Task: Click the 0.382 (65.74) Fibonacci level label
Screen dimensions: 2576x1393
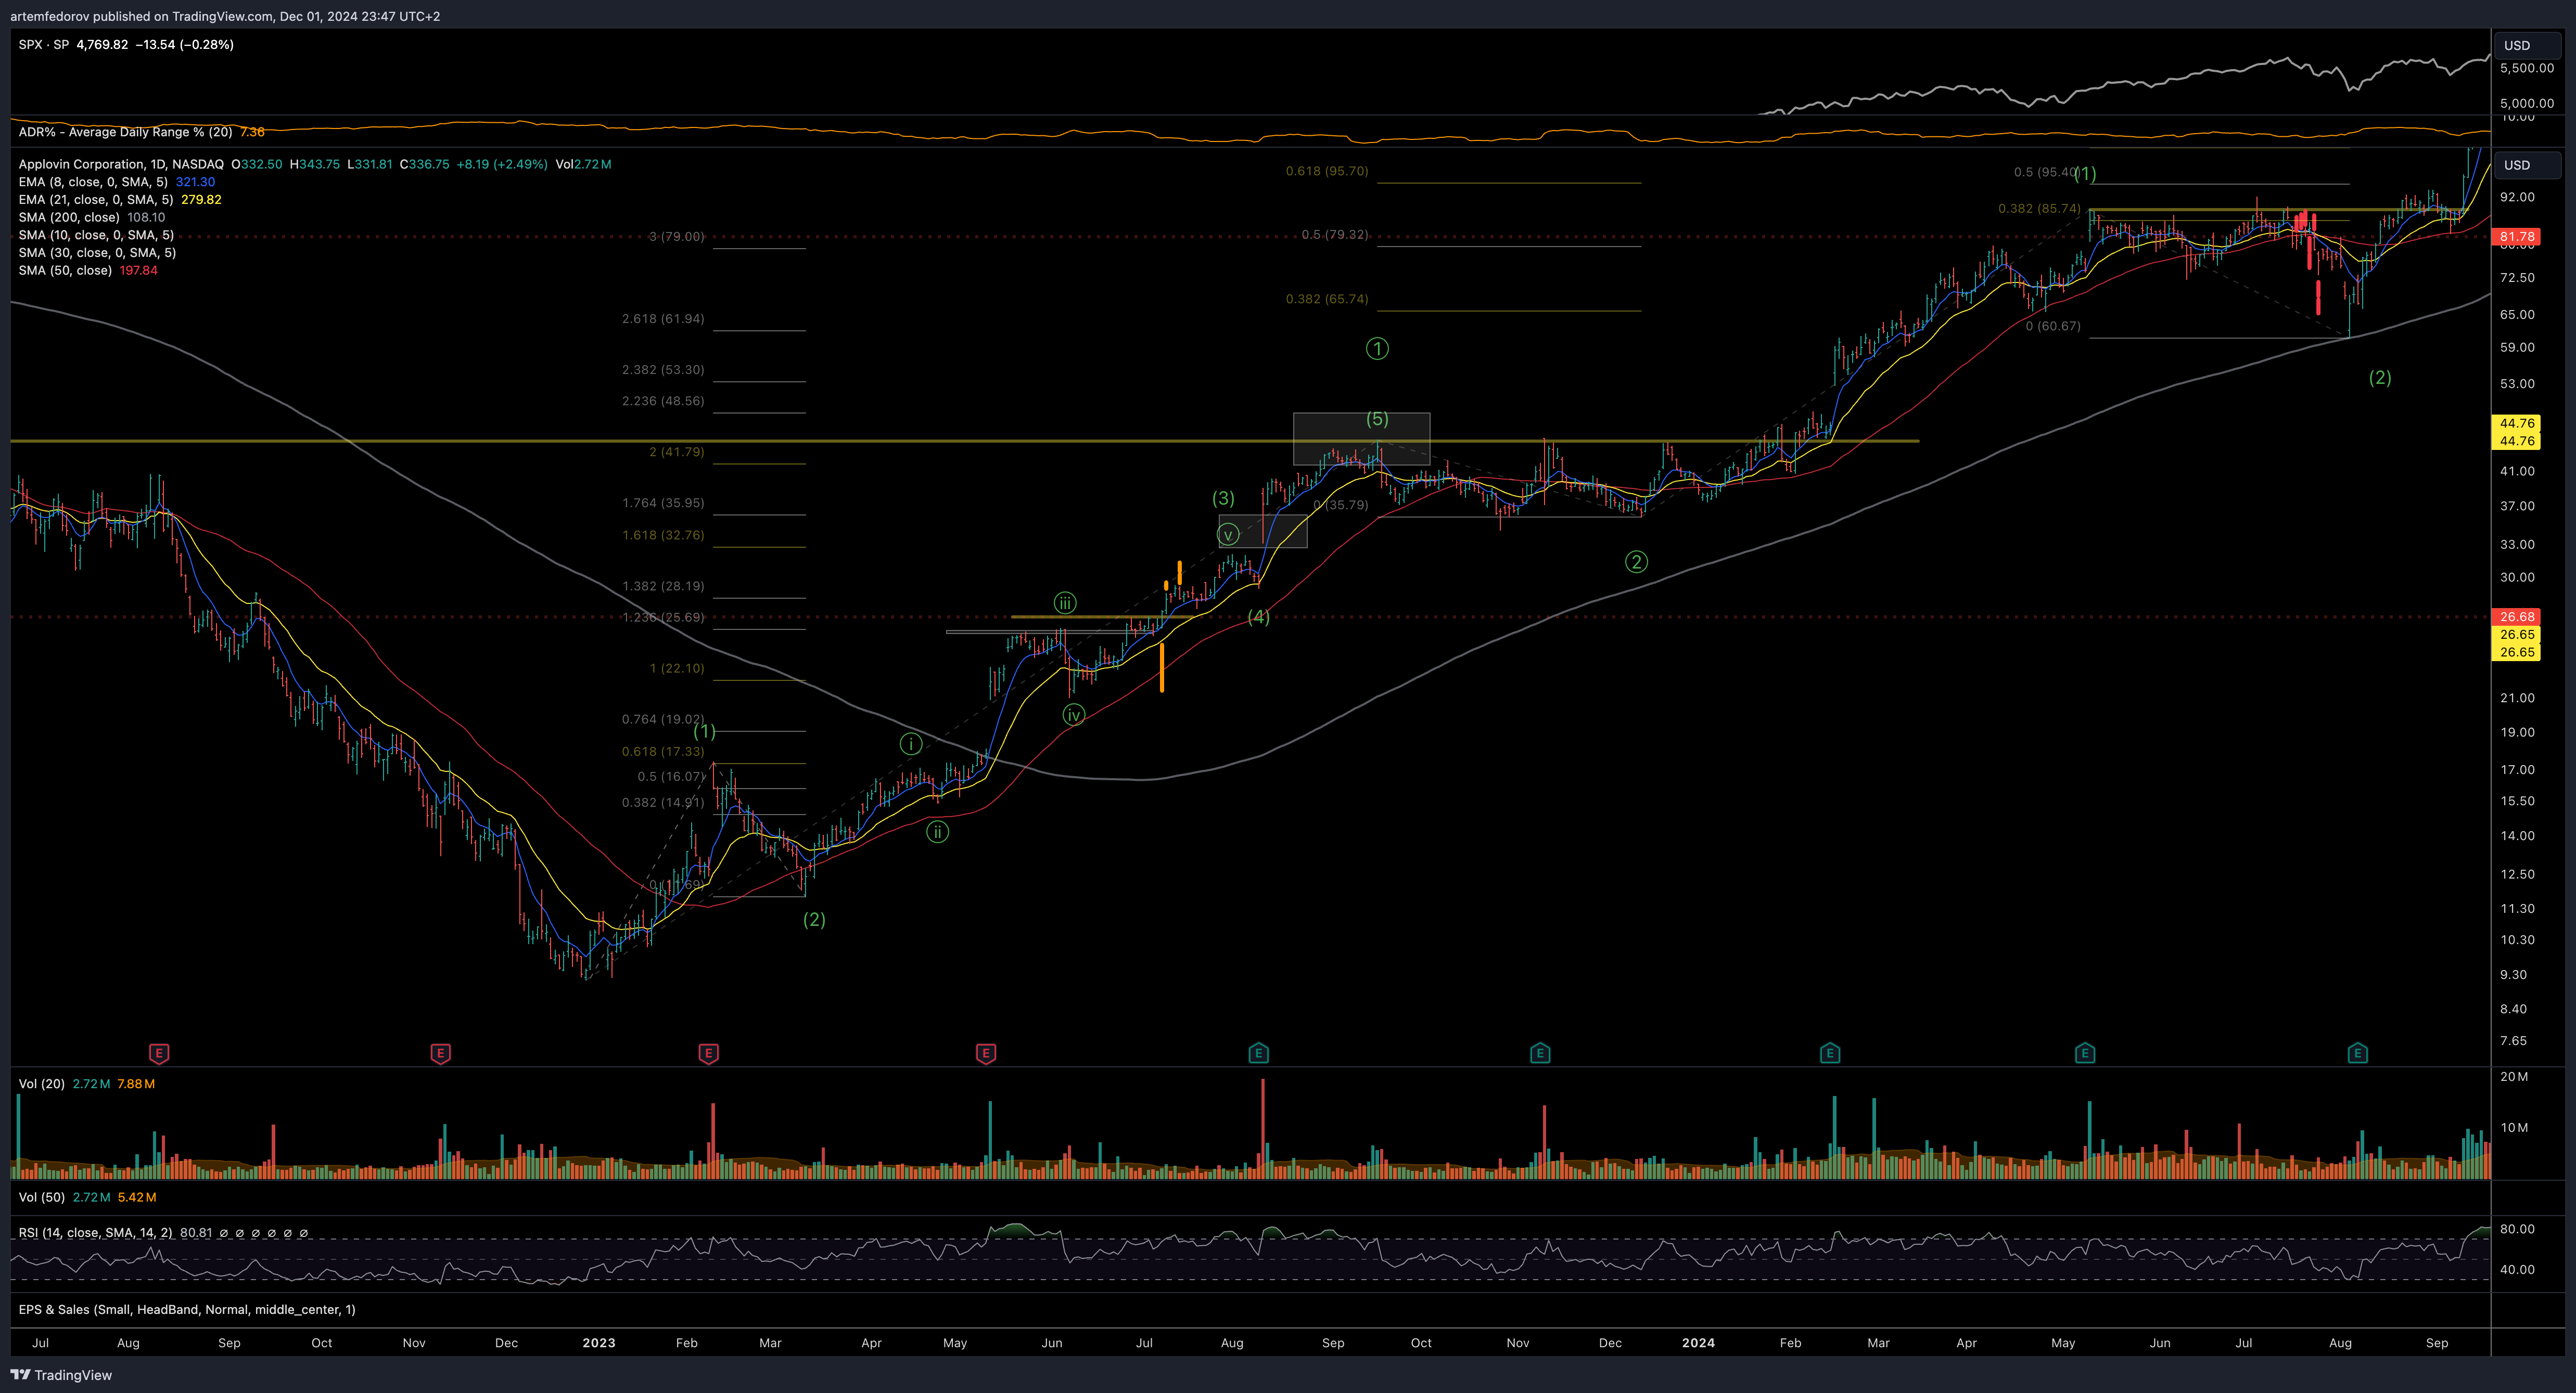Action: pos(1327,299)
